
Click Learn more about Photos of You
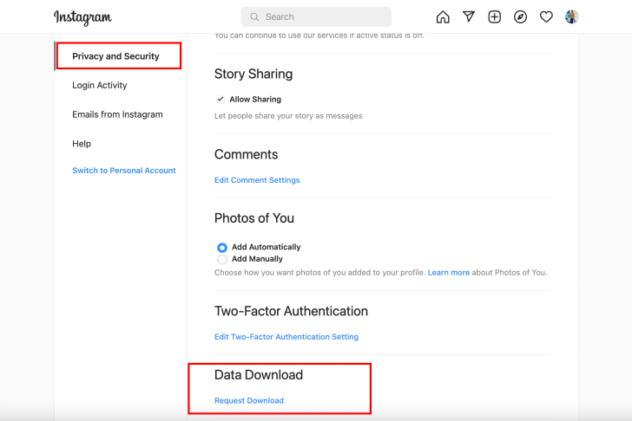click(x=448, y=273)
